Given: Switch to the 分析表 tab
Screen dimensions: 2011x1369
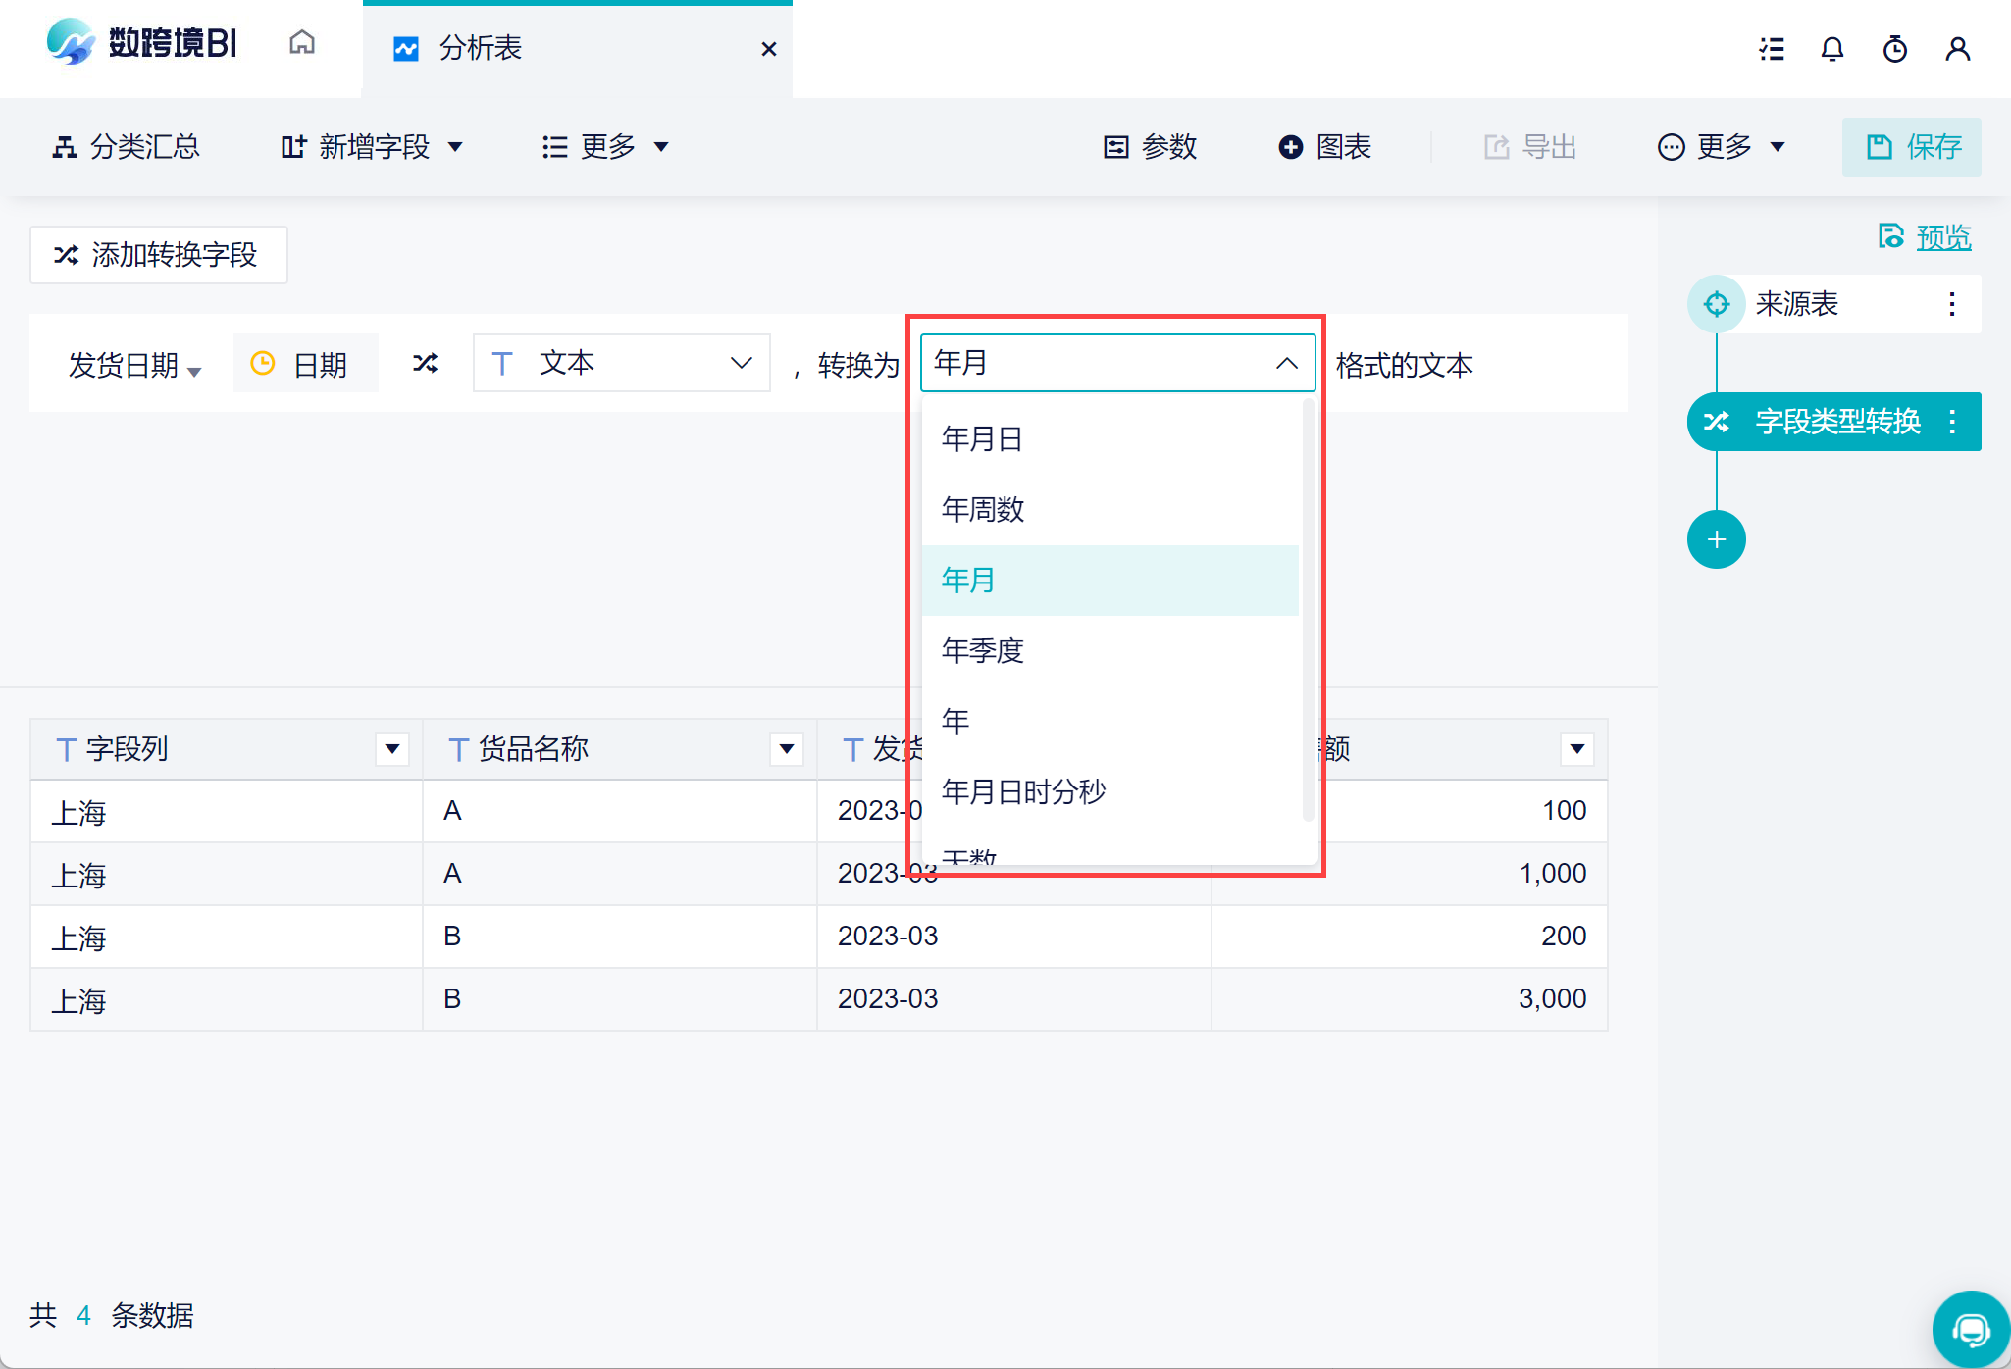Looking at the screenshot, I should pos(481,48).
